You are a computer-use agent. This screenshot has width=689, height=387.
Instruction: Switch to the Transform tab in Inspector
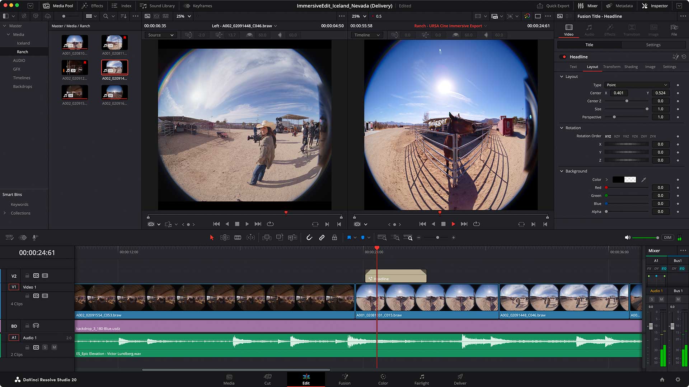pos(611,67)
